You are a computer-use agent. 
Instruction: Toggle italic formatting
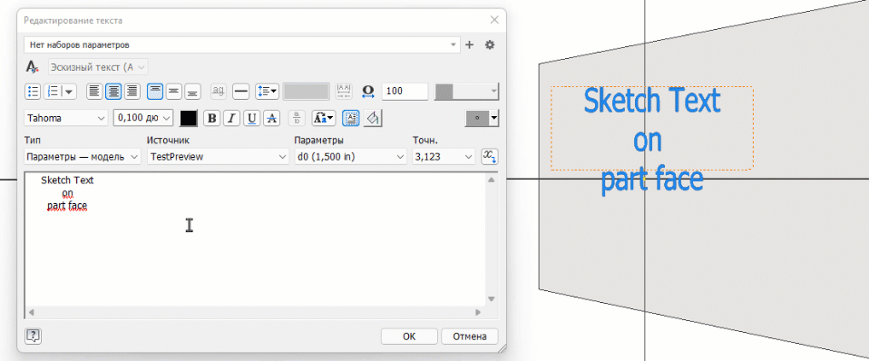(231, 118)
